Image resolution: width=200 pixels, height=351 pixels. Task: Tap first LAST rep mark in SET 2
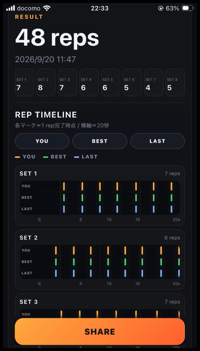[x=56, y=273]
